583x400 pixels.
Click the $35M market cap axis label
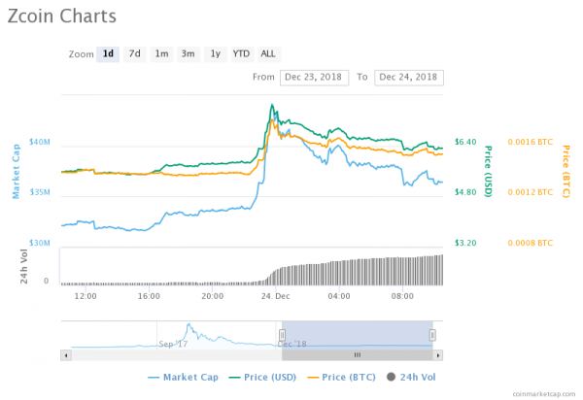(40, 192)
